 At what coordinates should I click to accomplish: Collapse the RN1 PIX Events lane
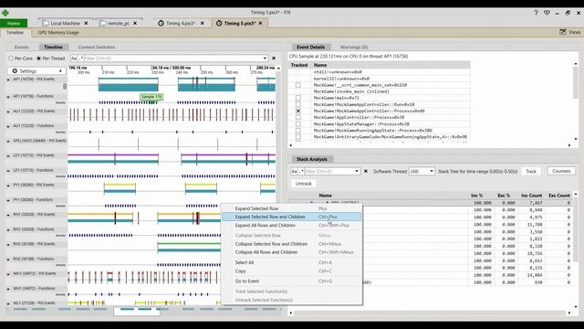point(8,215)
